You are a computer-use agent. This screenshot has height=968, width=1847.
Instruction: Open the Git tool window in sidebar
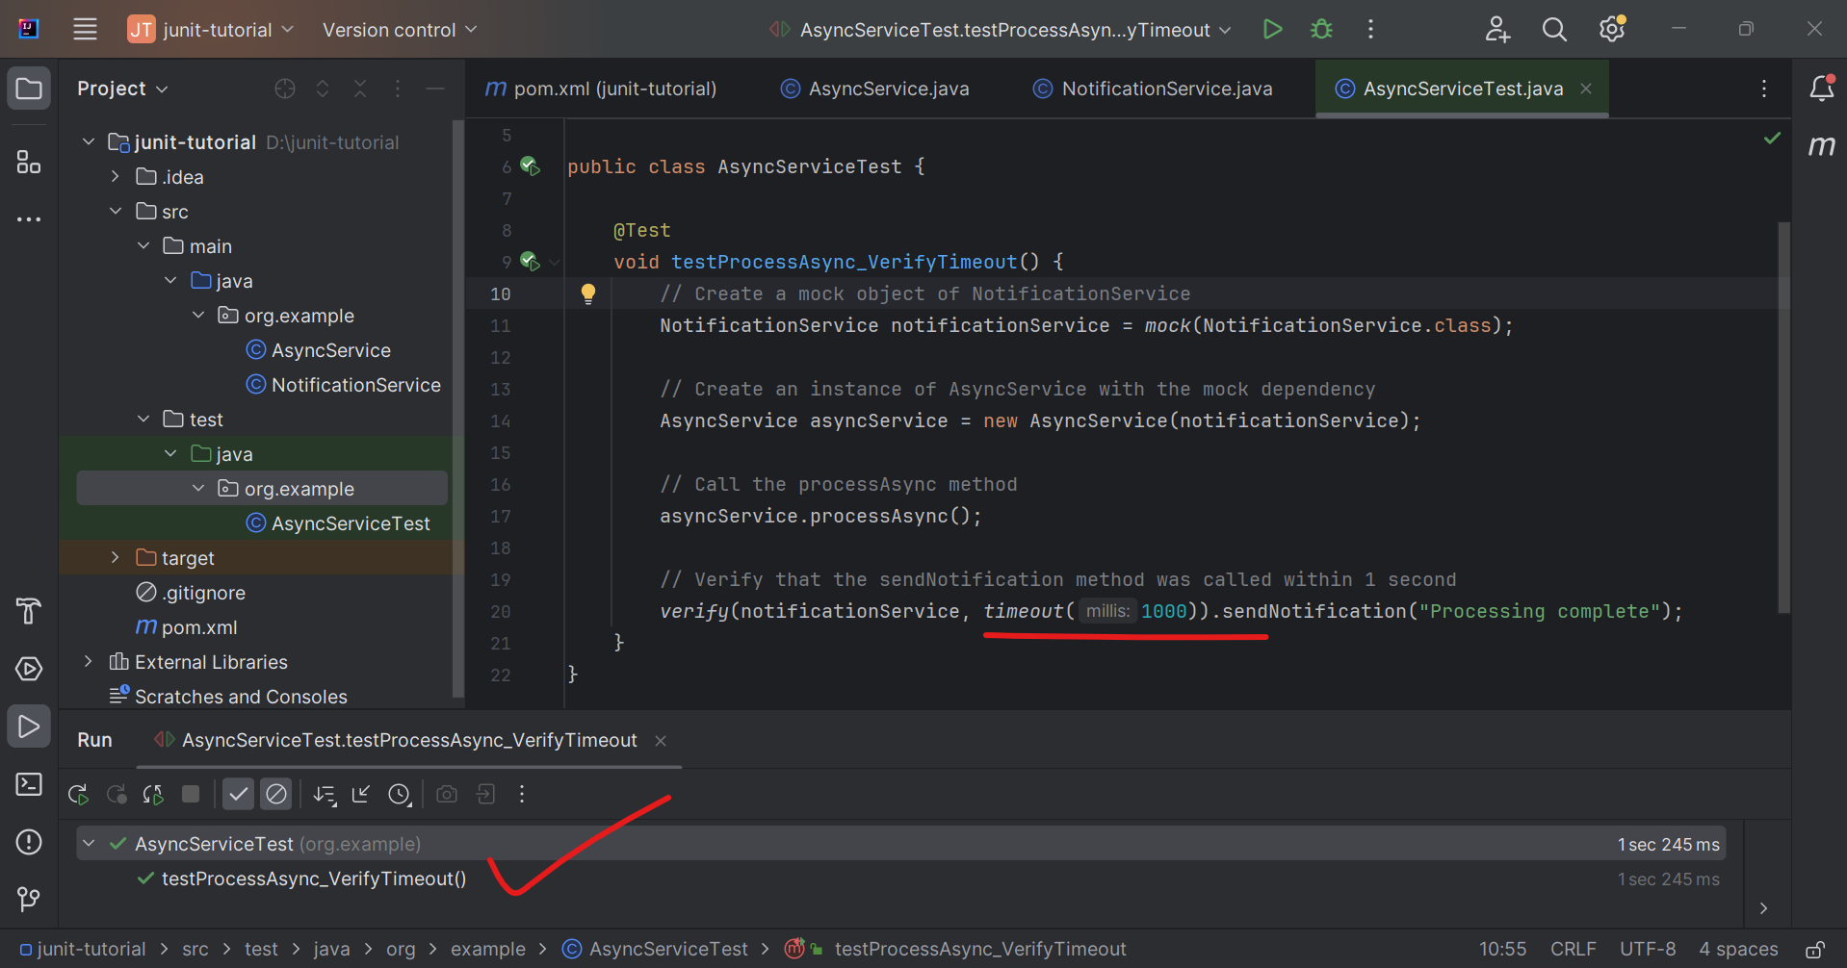click(x=28, y=899)
